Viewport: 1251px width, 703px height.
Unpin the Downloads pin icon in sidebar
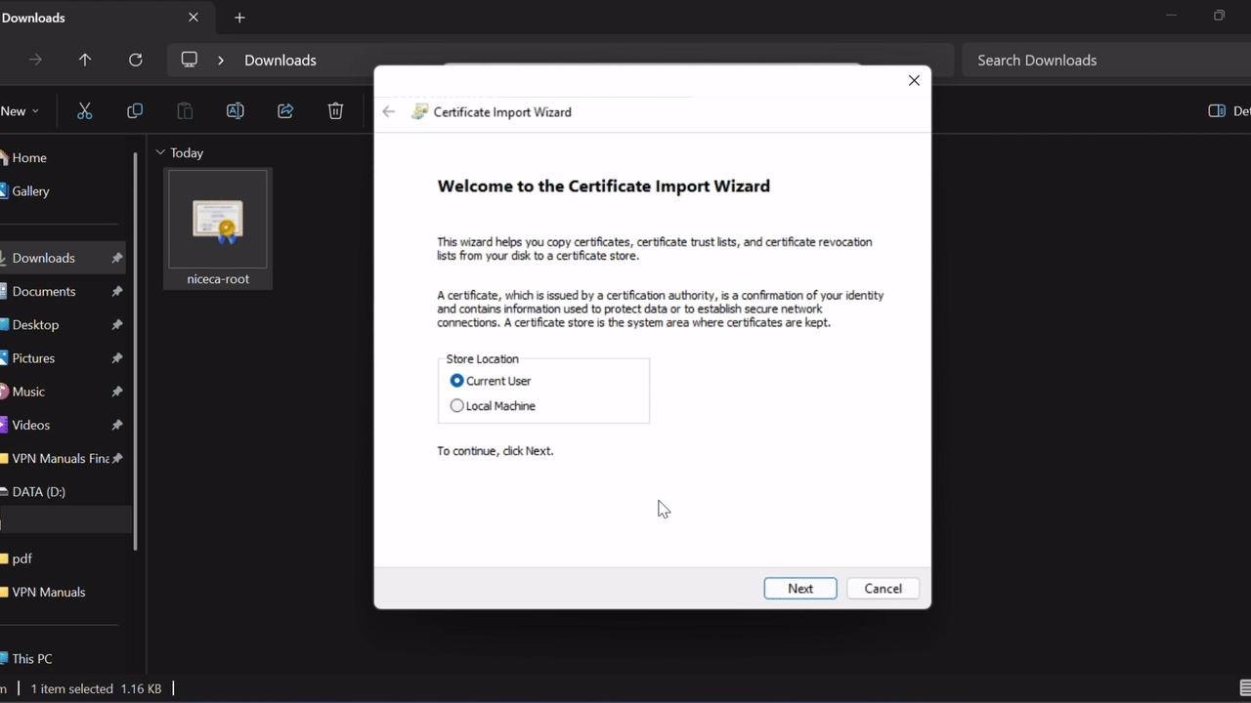point(116,257)
